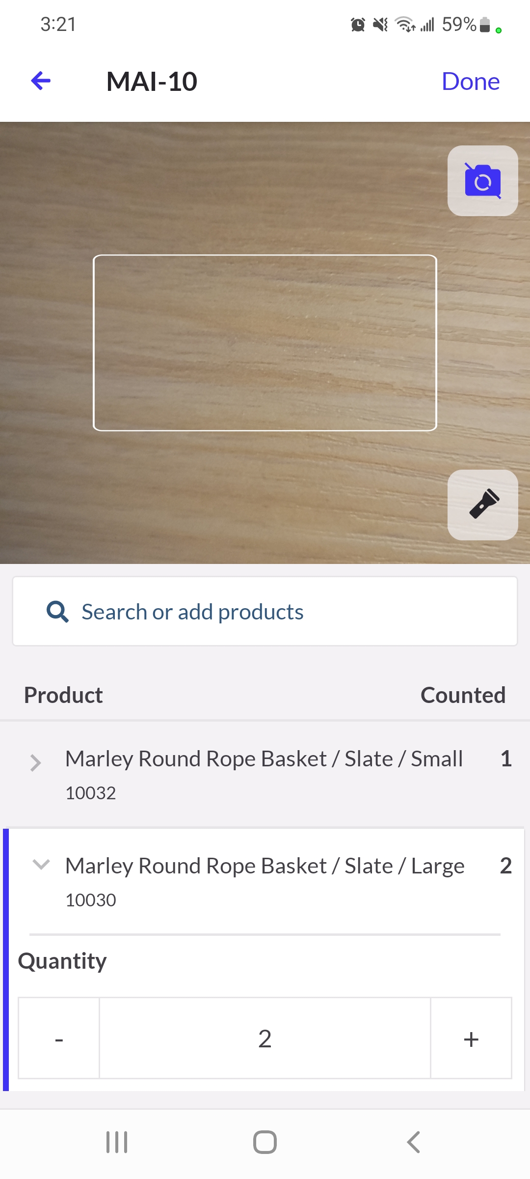530x1179 pixels.
Task: Toggle the camera scanner off
Action: [x=482, y=181]
